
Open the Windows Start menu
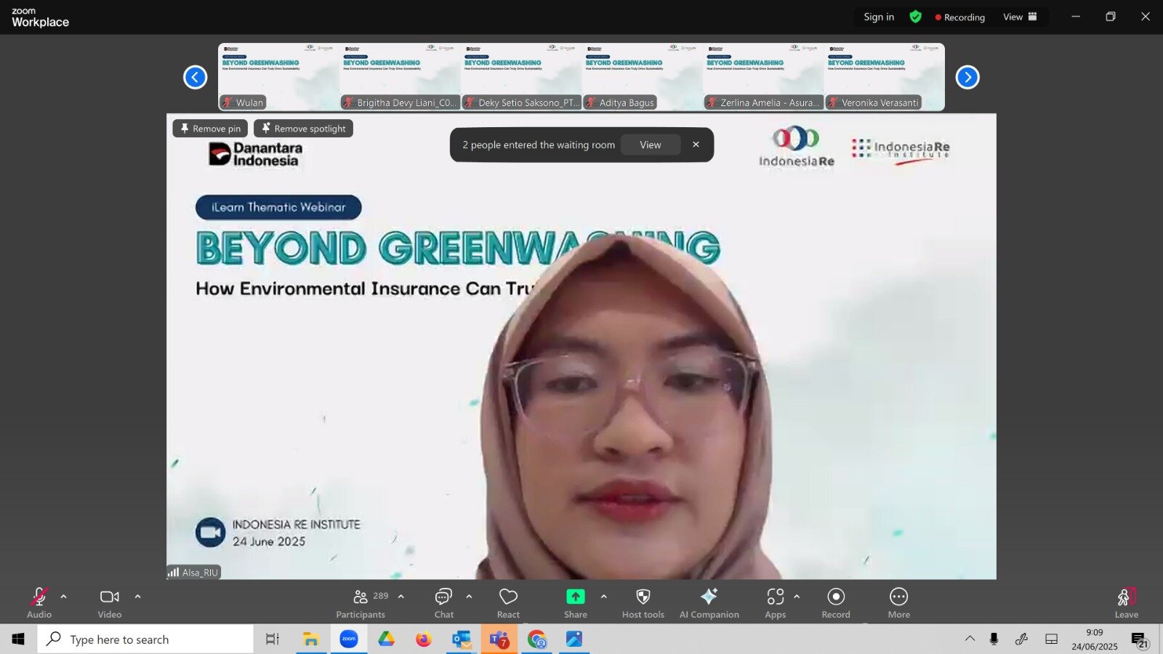click(18, 639)
